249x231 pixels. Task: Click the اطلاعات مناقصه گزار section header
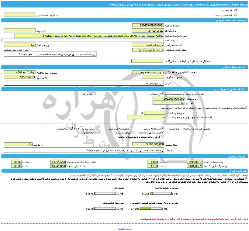point(125,67)
